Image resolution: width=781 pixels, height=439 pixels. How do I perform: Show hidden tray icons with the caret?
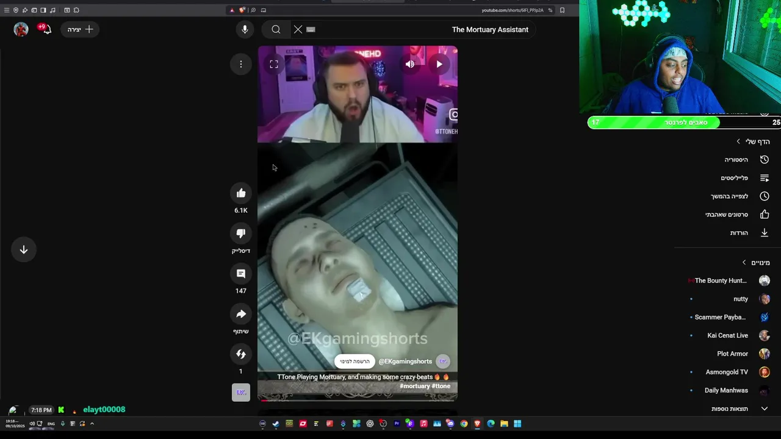pos(92,424)
